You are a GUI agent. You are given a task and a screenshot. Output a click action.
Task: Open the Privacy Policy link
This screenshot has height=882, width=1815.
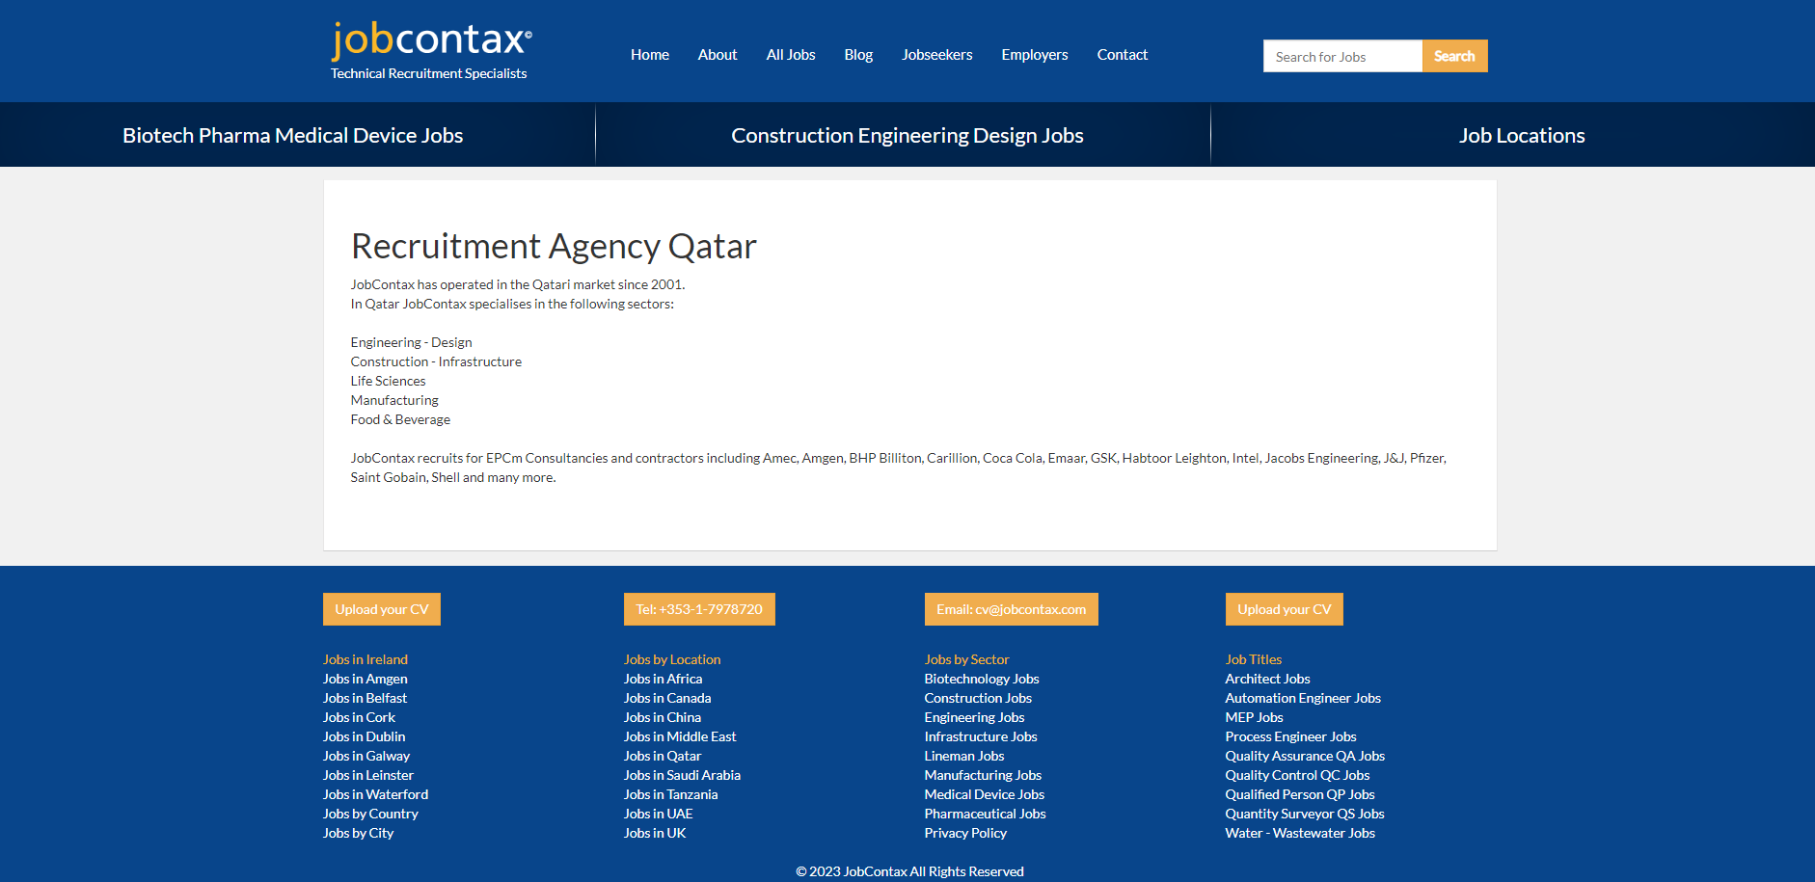965,833
